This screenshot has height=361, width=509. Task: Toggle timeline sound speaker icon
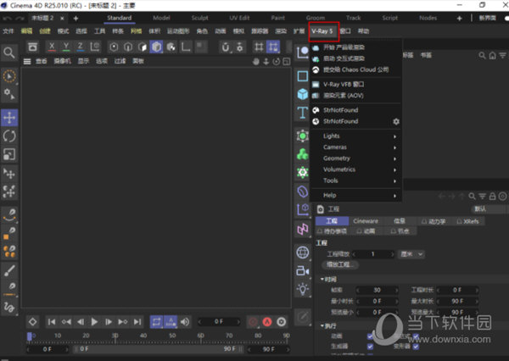coord(185,322)
